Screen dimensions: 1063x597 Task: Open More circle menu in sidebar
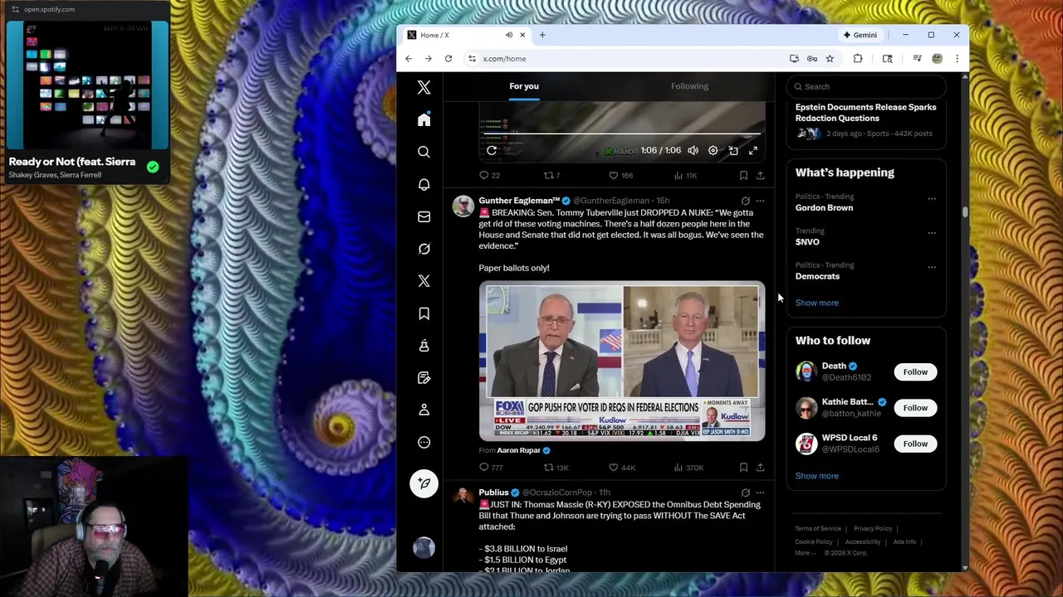pyautogui.click(x=424, y=442)
